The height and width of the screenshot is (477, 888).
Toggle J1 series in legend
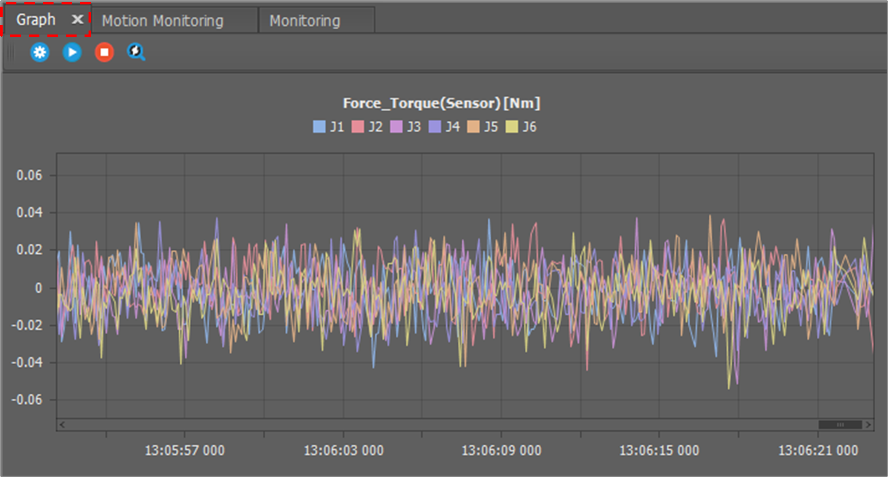pos(328,127)
